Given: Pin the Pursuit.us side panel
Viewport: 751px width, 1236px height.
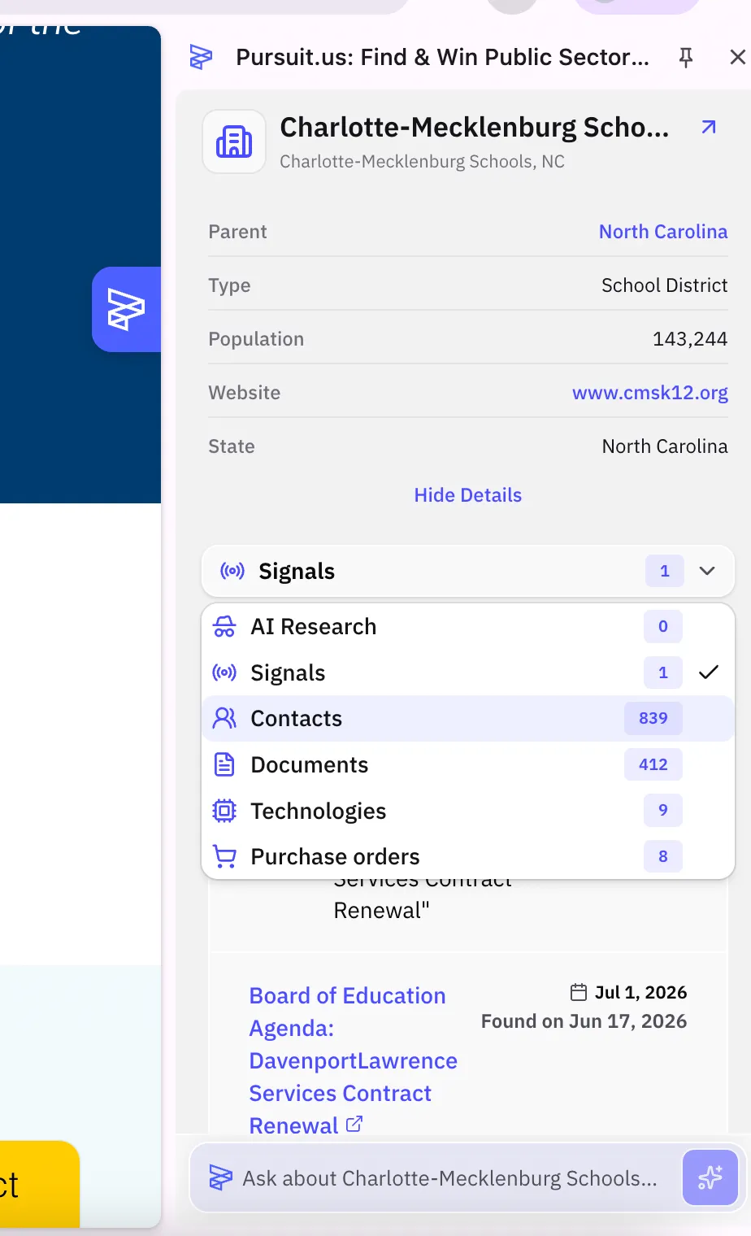Looking at the screenshot, I should coord(686,57).
